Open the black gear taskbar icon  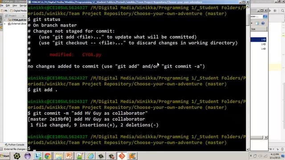click(17, 156)
